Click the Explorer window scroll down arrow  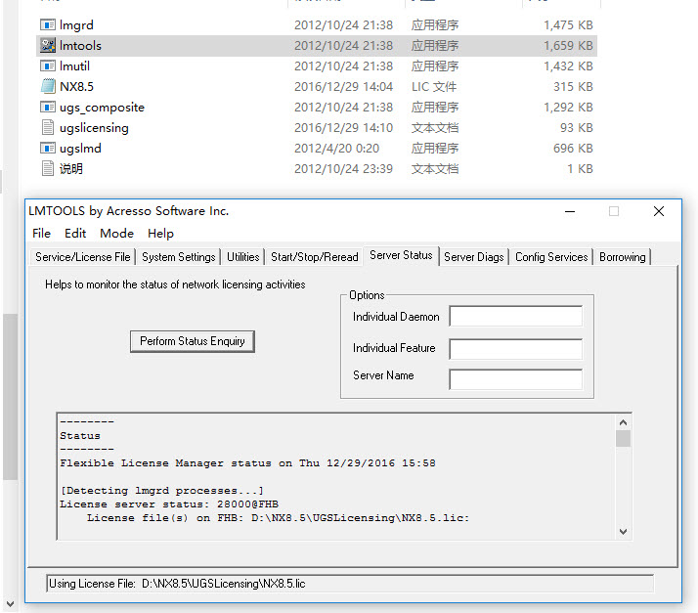pos(10,604)
